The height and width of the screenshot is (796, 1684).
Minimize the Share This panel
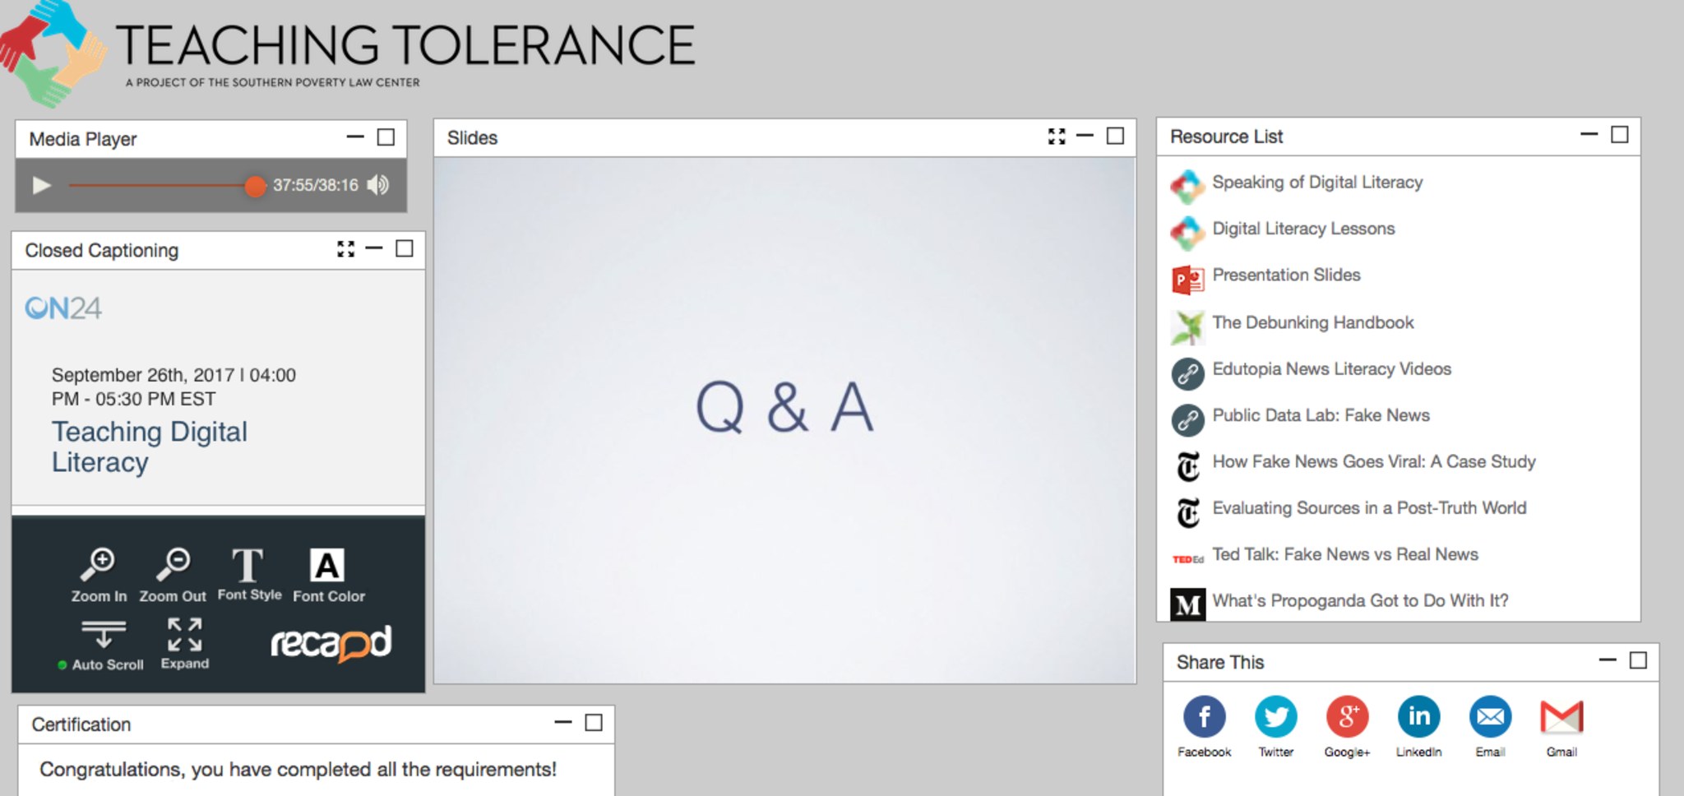[1608, 660]
